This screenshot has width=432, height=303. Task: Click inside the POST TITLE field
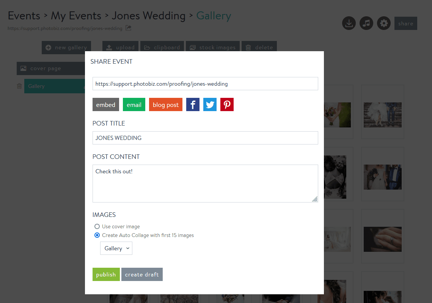(205, 138)
